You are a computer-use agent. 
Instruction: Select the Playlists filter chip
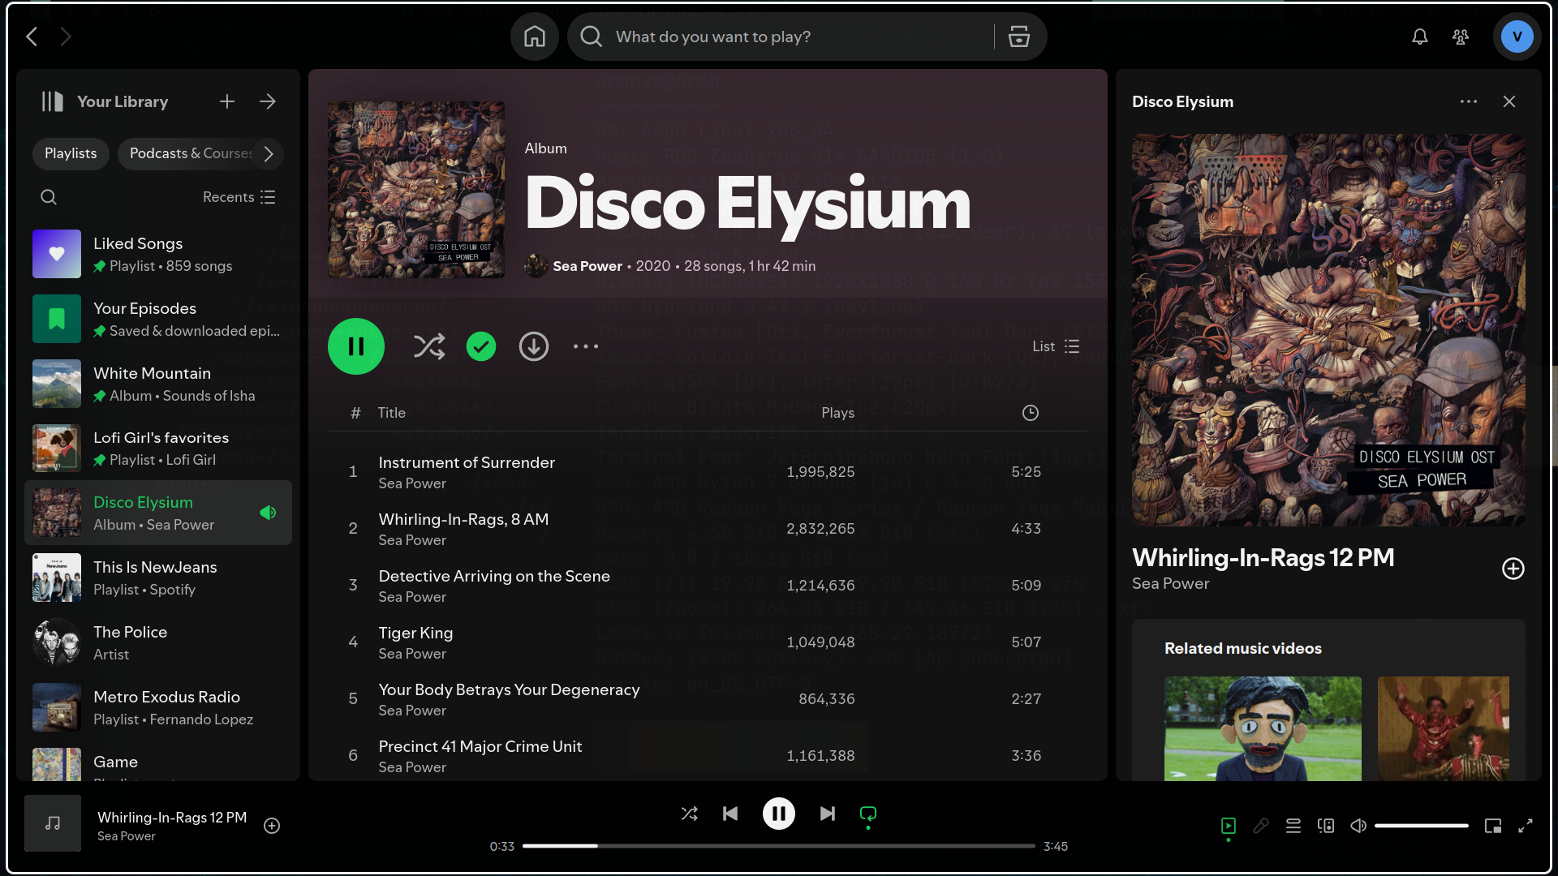point(71,153)
